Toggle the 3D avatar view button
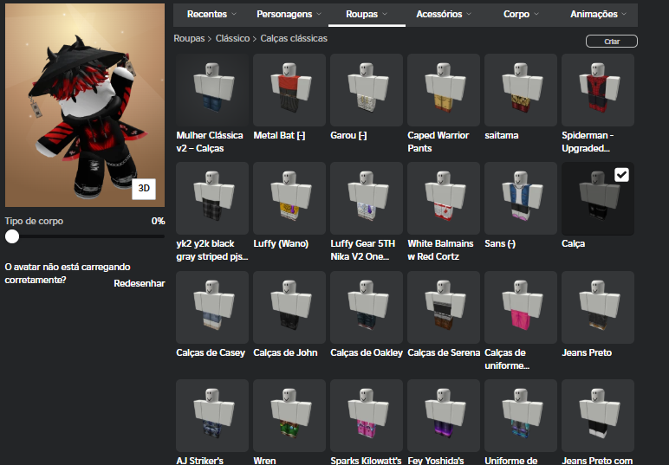Image resolution: width=669 pixels, height=465 pixels. coord(144,187)
